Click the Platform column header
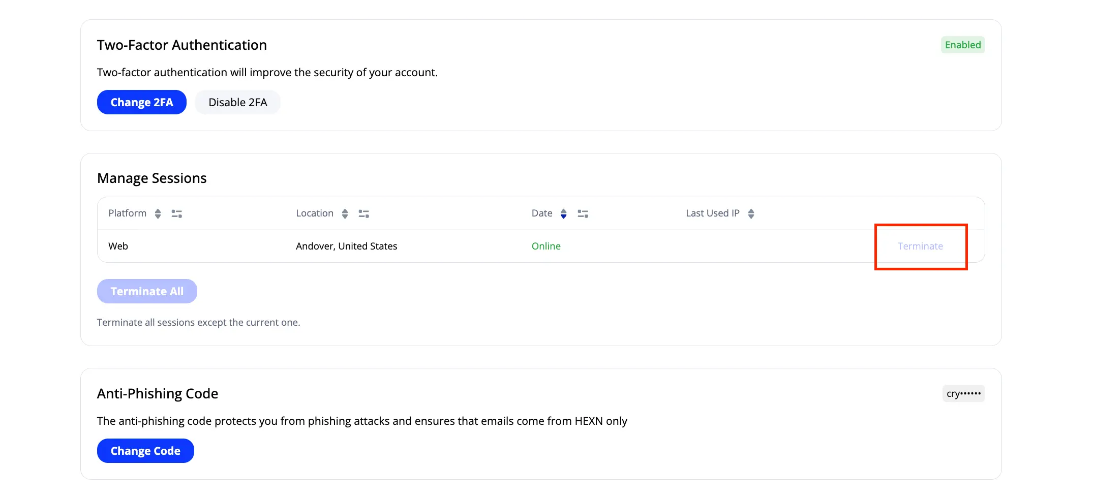Image resolution: width=1093 pixels, height=497 pixels. click(128, 213)
